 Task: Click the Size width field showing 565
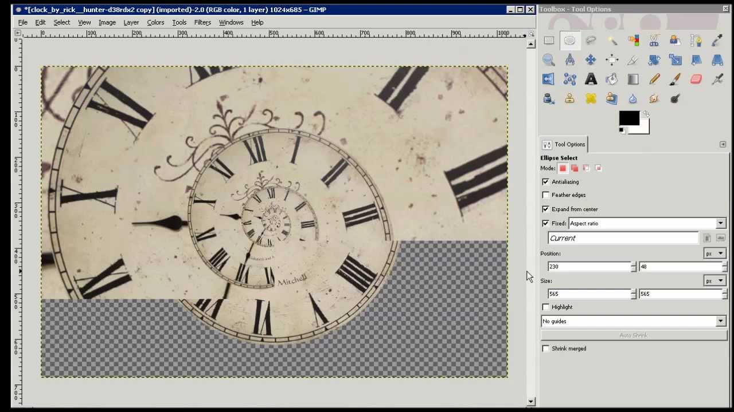pos(589,294)
